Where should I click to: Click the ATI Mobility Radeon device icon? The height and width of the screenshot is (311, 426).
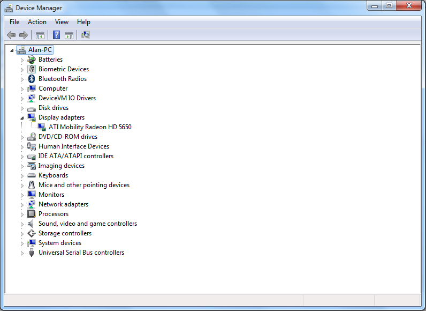pyautogui.click(x=42, y=127)
